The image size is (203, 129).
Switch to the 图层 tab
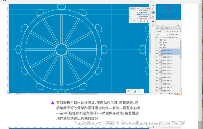(157, 28)
